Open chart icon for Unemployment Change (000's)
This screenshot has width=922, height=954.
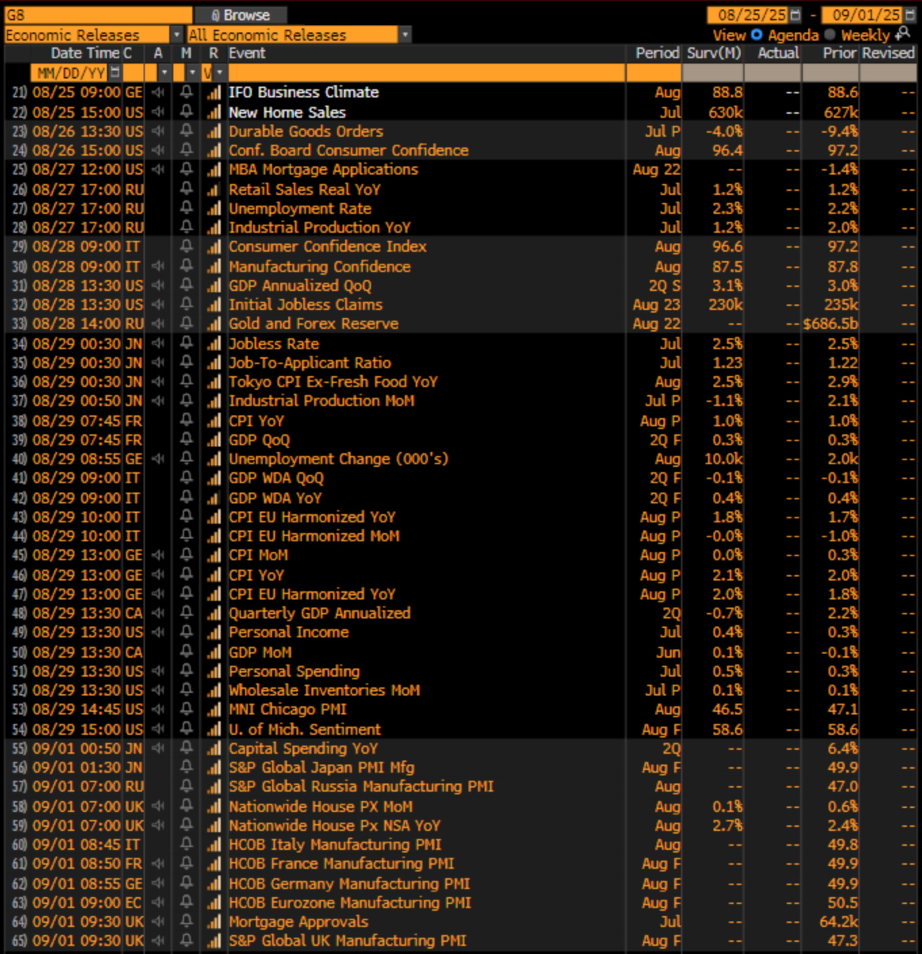tap(214, 459)
